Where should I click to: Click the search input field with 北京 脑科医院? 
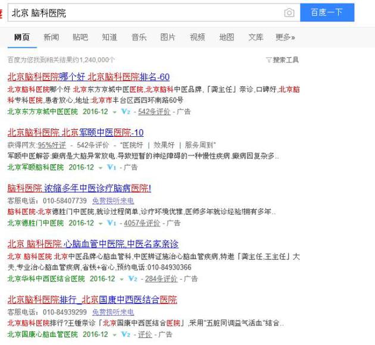pyautogui.click(x=154, y=12)
